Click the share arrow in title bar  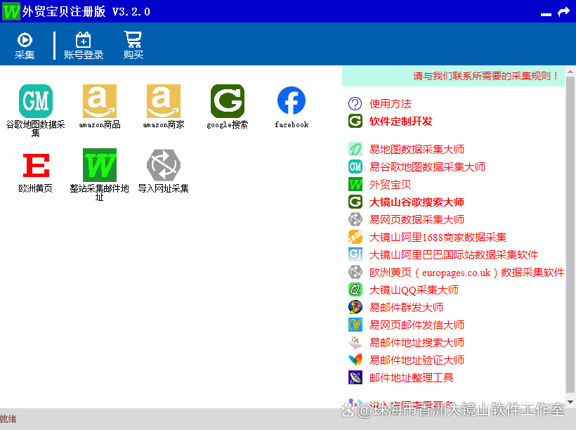[x=563, y=12]
